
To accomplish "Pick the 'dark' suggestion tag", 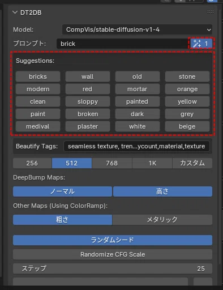I will pyautogui.click(x=138, y=114).
